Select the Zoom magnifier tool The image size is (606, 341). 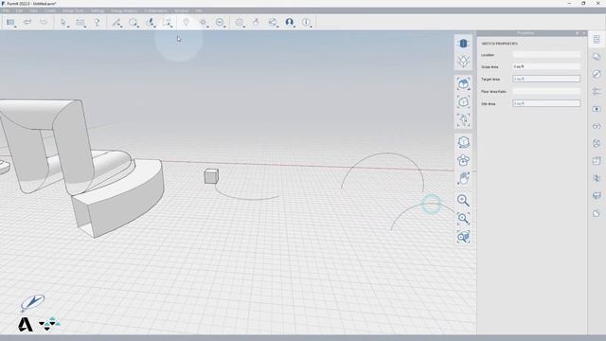463,200
